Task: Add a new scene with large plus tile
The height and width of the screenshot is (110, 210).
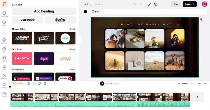Action: coord(197,97)
